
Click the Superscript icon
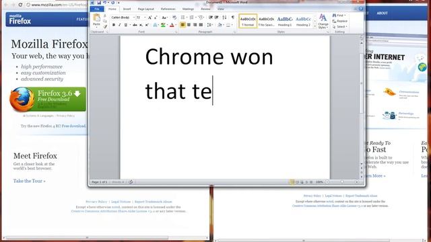[147, 25]
